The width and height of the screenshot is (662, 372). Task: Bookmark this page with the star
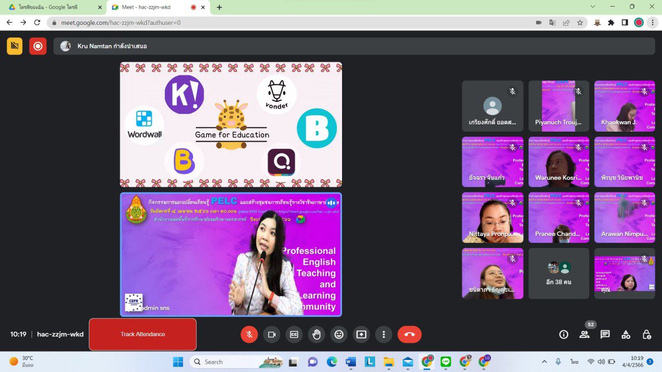[x=580, y=23]
